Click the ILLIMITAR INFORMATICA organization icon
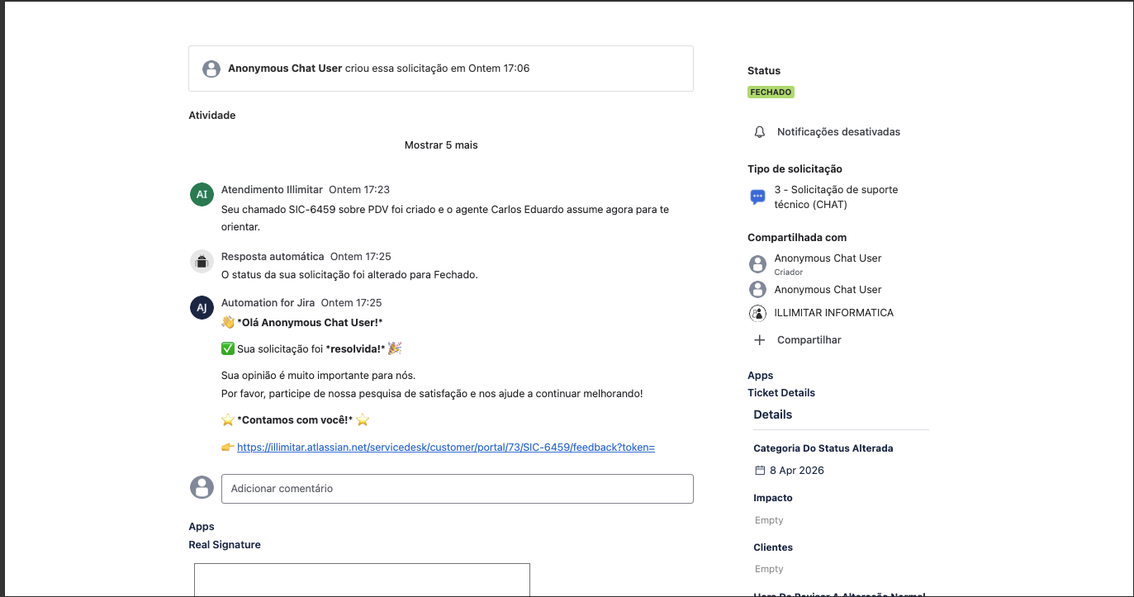The image size is (1134, 597). click(x=757, y=313)
